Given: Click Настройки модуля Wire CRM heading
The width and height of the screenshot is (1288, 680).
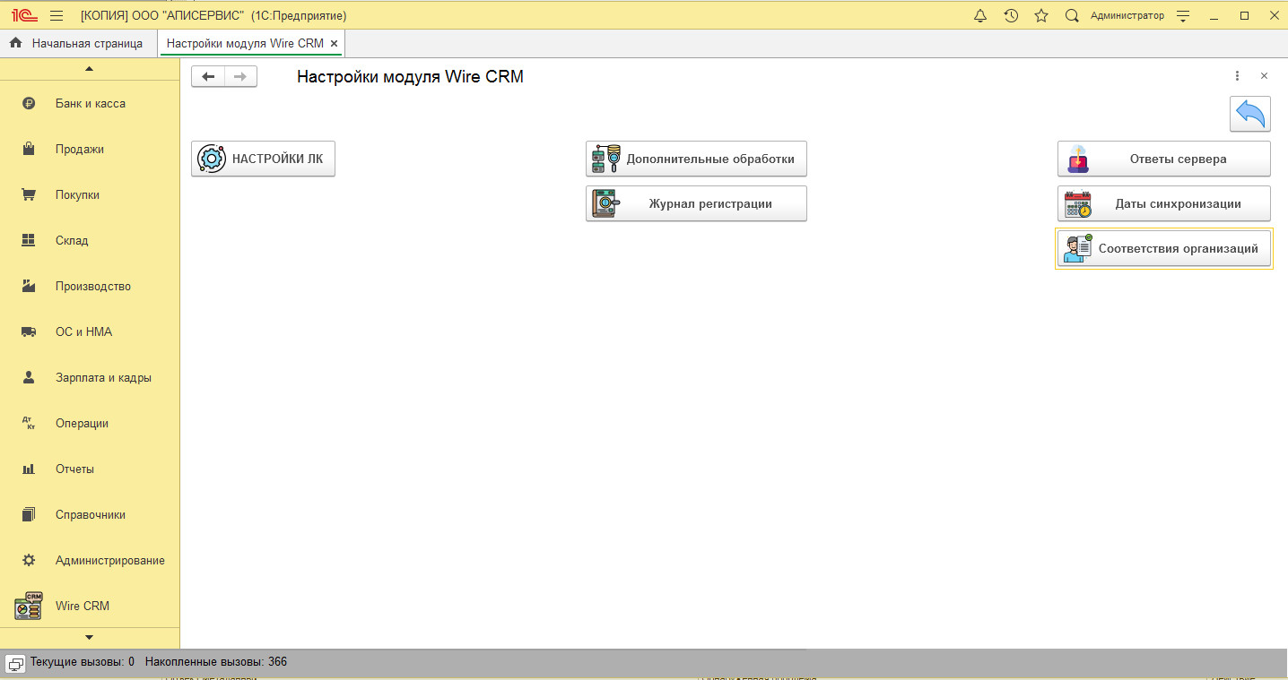Looking at the screenshot, I should tap(410, 77).
